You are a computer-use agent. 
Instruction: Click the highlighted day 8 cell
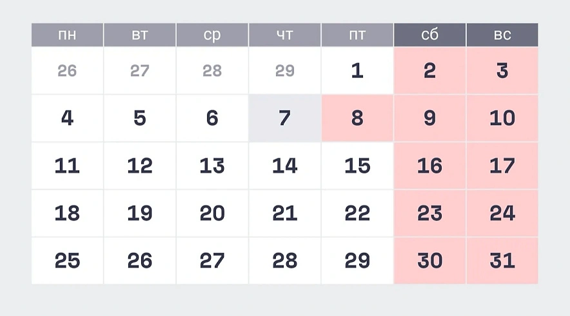(x=357, y=118)
